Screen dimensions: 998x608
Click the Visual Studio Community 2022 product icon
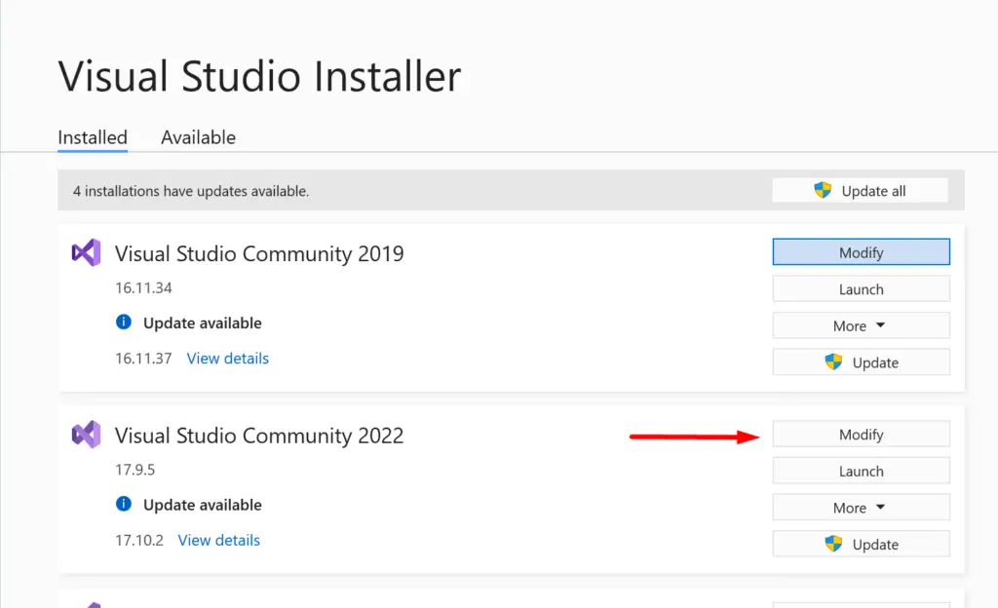[85, 435]
